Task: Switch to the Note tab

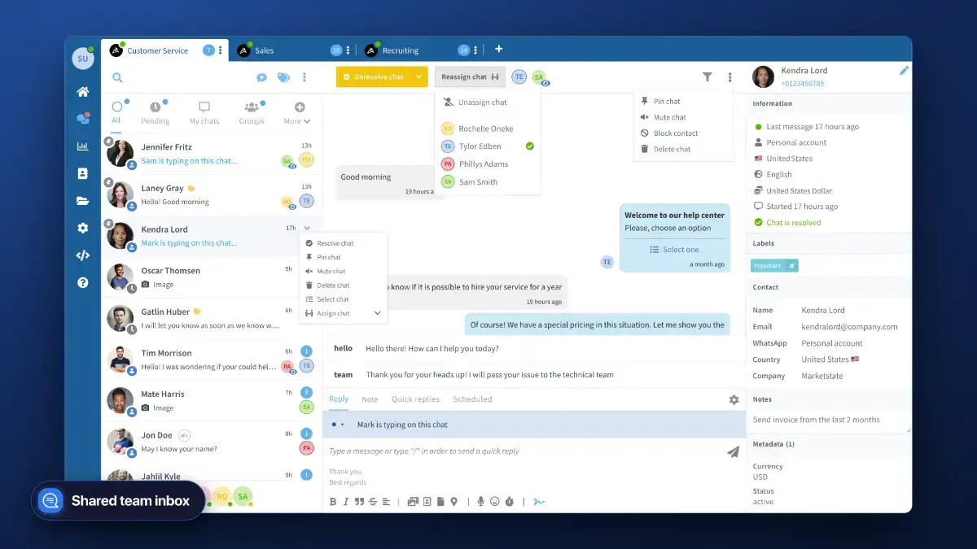Action: (x=370, y=399)
